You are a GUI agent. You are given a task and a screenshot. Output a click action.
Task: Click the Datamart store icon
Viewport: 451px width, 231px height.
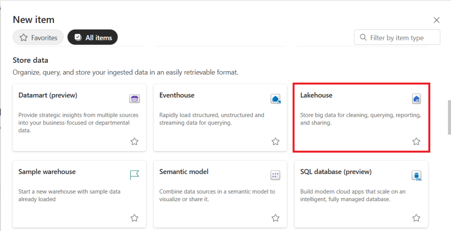pyautogui.click(x=134, y=99)
